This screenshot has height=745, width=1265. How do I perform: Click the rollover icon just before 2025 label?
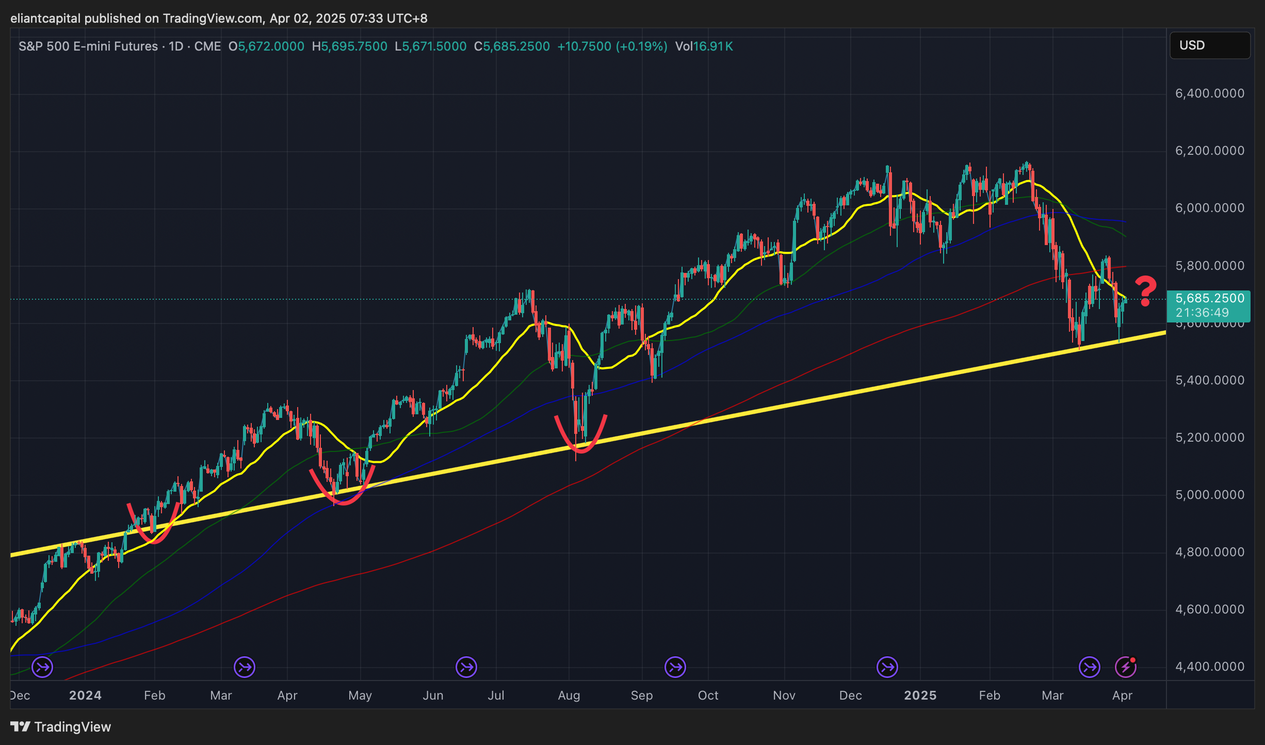point(887,667)
